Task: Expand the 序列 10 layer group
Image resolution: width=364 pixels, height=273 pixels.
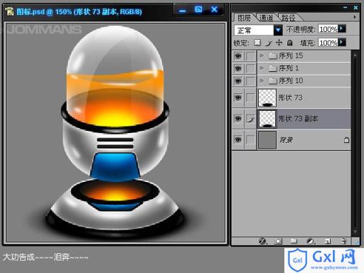Action: coord(262,80)
